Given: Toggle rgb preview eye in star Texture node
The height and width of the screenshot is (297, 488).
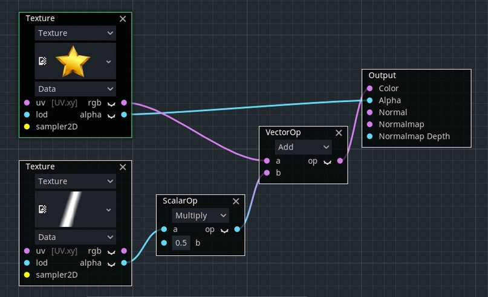Looking at the screenshot, I should (111, 104).
